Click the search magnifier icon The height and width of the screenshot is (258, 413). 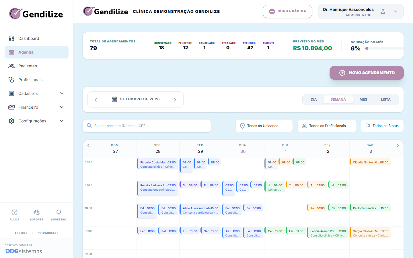click(89, 126)
